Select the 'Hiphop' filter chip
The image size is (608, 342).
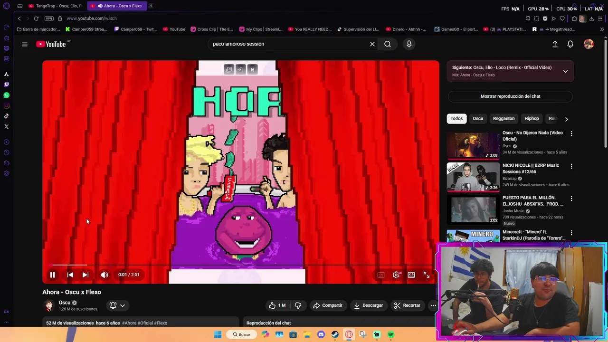tap(532, 119)
